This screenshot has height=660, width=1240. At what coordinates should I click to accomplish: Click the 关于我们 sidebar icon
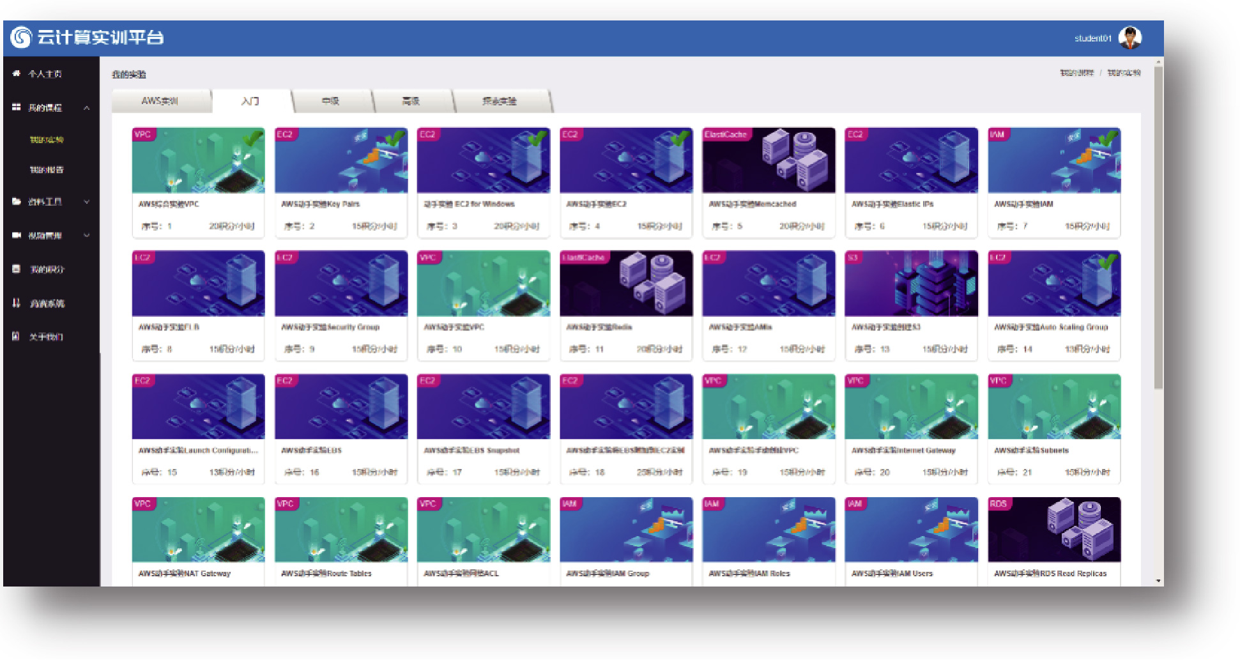pos(17,336)
